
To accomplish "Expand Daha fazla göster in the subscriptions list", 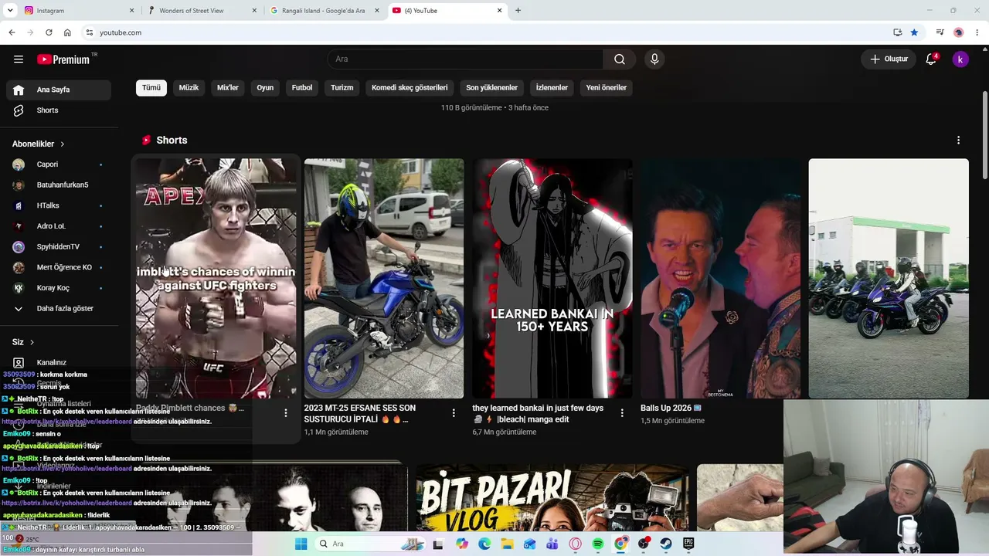I will pyautogui.click(x=59, y=309).
